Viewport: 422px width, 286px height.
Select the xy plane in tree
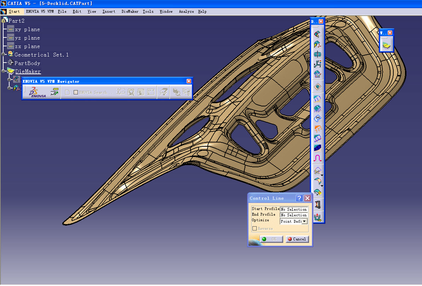pyautogui.click(x=28, y=29)
